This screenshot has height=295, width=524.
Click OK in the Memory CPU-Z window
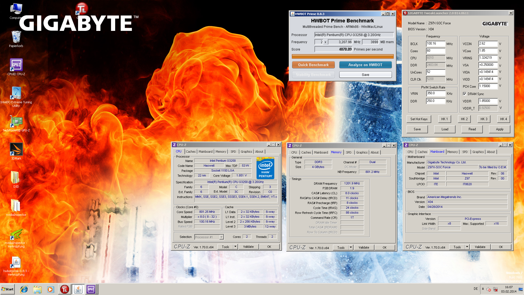384,247
